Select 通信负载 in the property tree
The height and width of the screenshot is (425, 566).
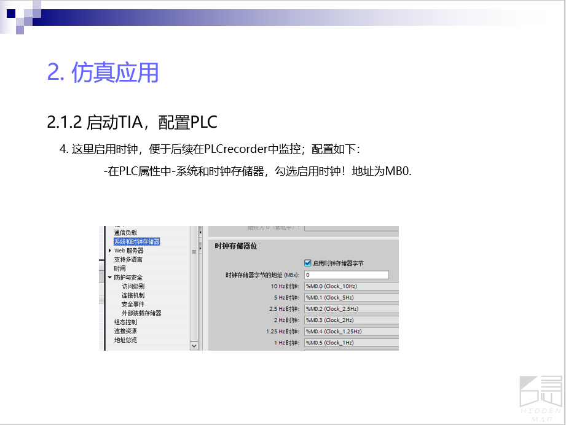(x=125, y=233)
